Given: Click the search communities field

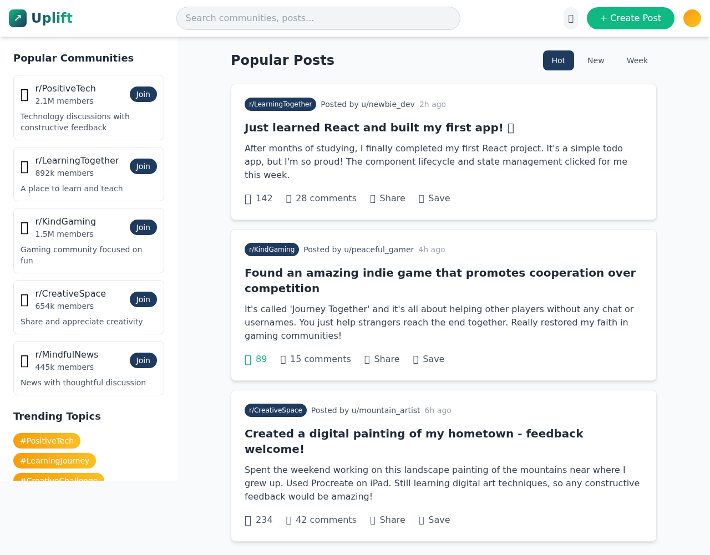Looking at the screenshot, I should click(318, 17).
